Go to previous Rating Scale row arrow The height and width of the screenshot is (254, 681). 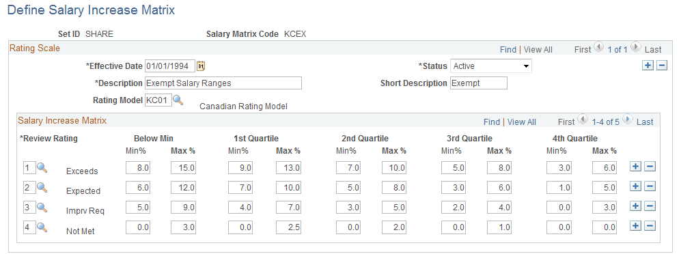pos(598,47)
